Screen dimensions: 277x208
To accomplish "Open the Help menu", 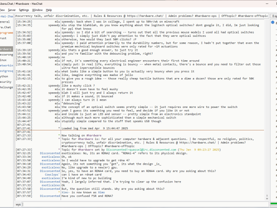I will point(49,10).
